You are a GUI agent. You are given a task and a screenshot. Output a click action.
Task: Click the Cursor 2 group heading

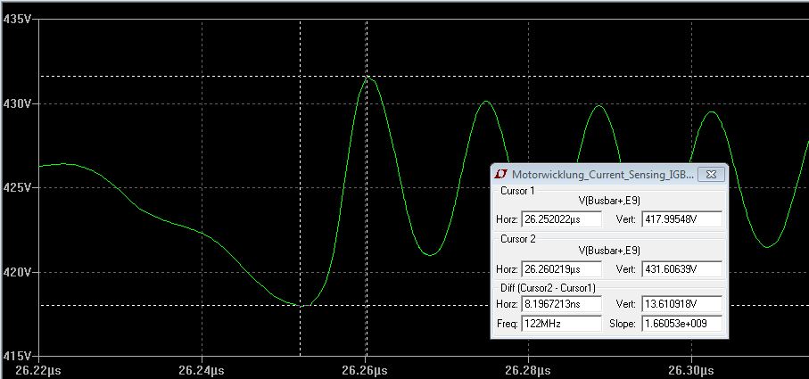point(517,239)
